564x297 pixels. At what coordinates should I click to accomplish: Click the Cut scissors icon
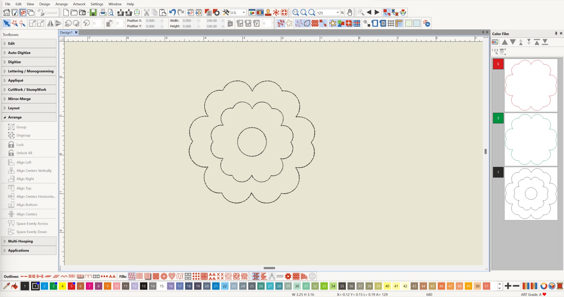147,12
